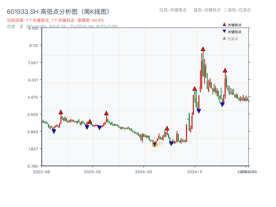
Task: Select the last red high marker near 6.5
Action: pyautogui.click(x=225, y=70)
